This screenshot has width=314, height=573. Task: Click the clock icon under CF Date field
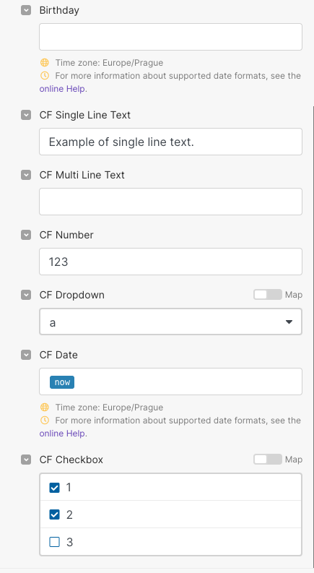(x=45, y=421)
